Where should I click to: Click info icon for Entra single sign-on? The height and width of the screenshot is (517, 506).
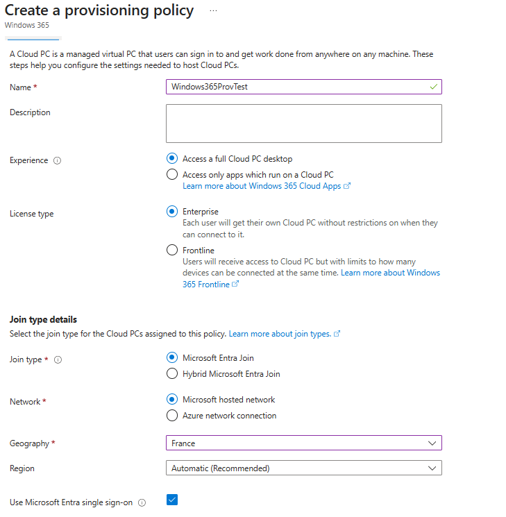142,502
